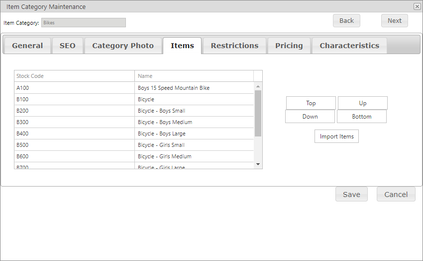Select the Restrictions tab
The height and width of the screenshot is (261, 423).
pyautogui.click(x=235, y=46)
